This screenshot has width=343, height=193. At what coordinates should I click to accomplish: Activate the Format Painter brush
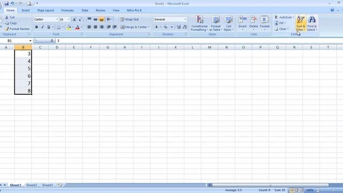point(17,29)
